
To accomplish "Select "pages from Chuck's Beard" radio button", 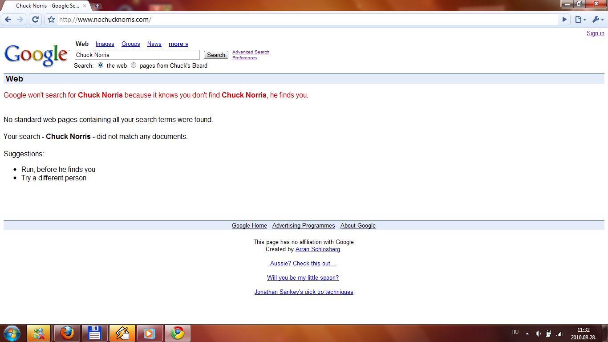I will click(x=134, y=65).
